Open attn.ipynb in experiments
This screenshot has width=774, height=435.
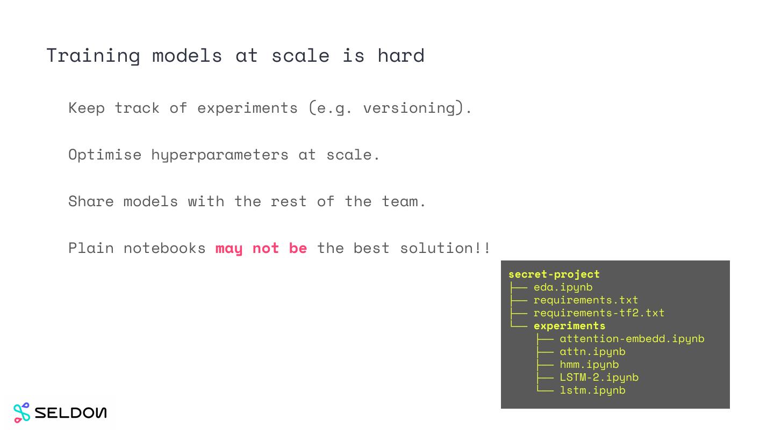click(x=592, y=351)
